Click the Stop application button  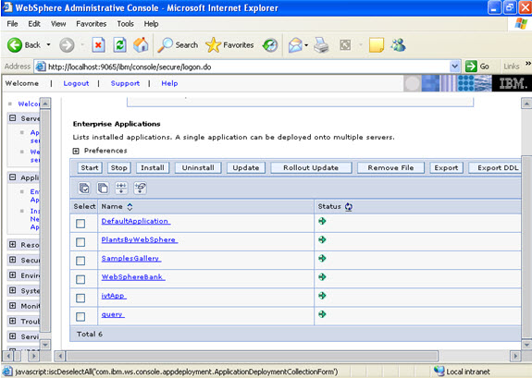(118, 168)
